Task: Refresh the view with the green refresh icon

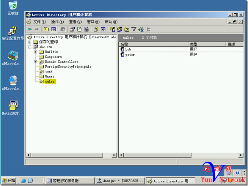Action: pyautogui.click(x=79, y=29)
